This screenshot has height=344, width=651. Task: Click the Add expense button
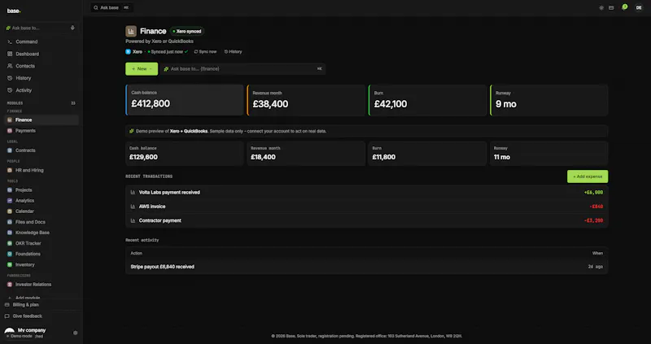click(x=588, y=176)
